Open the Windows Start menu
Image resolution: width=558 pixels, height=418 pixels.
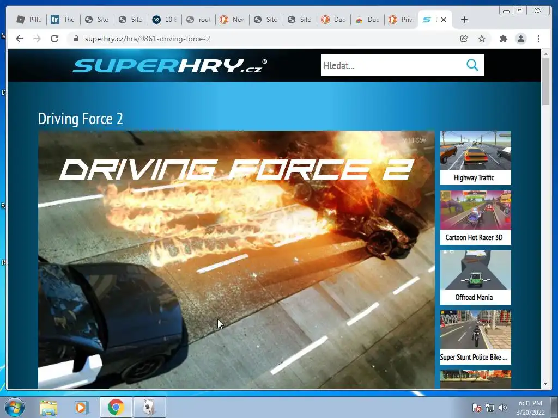(x=14, y=407)
